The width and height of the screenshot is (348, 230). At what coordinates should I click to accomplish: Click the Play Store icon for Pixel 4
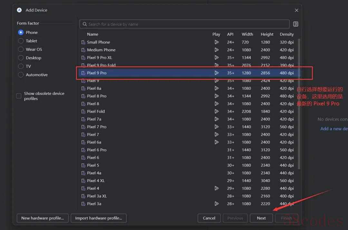pos(217,188)
